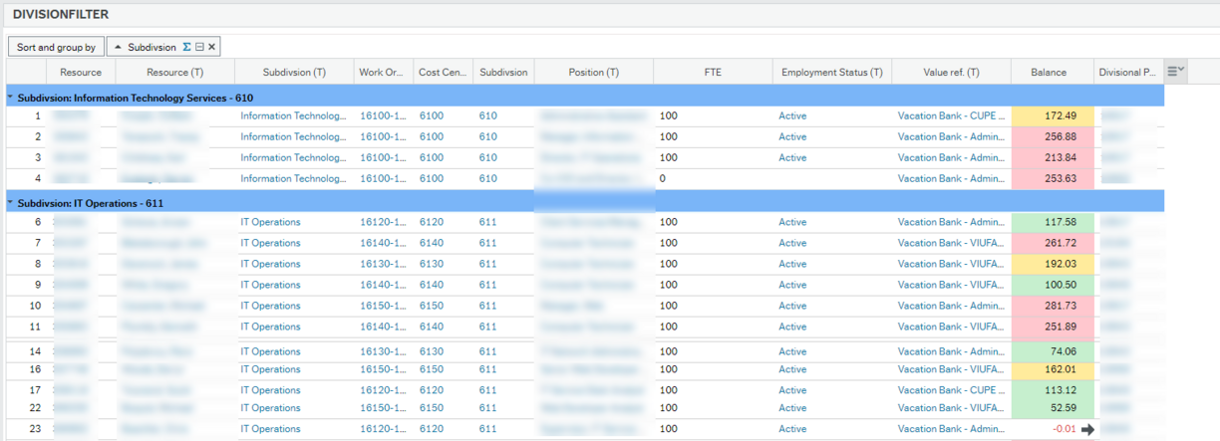Open cost center 6100 in row 3
Screen dimensions: 1220x441
(432, 158)
